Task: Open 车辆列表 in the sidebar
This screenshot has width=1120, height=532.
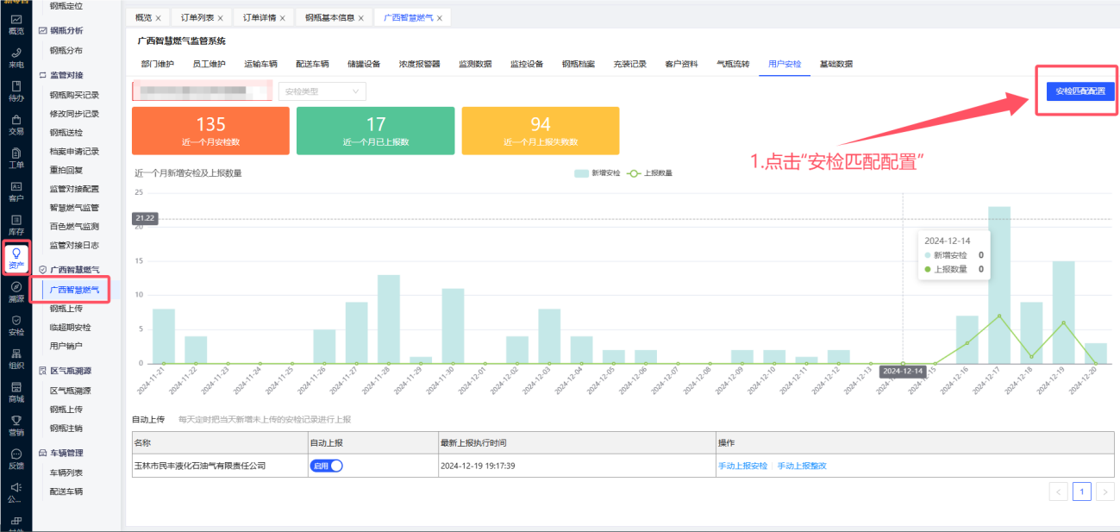Action: [x=66, y=473]
